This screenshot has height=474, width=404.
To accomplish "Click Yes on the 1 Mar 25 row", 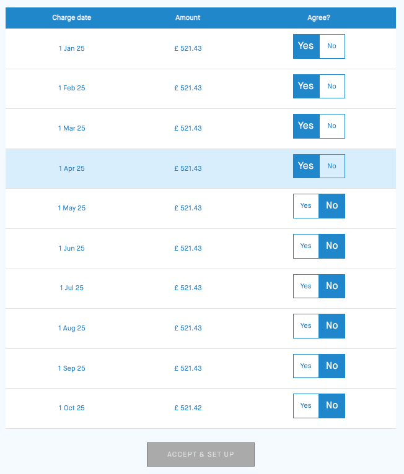I will point(306,126).
